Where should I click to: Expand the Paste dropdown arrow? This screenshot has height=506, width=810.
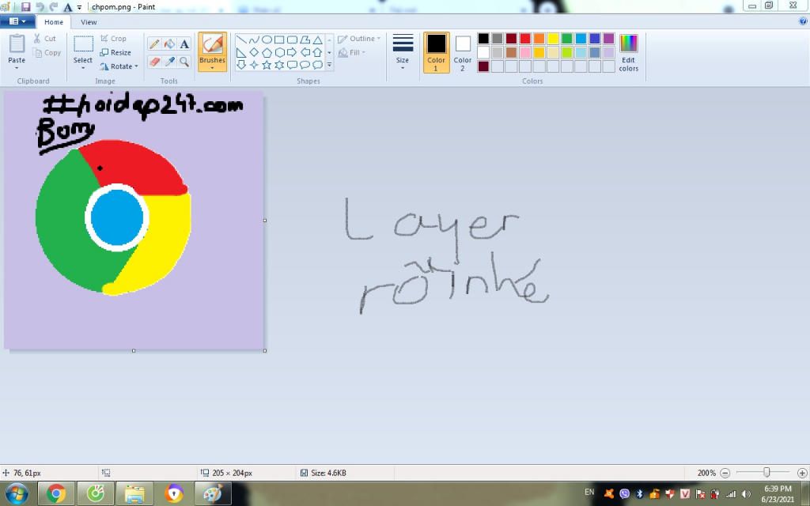pyautogui.click(x=17, y=68)
